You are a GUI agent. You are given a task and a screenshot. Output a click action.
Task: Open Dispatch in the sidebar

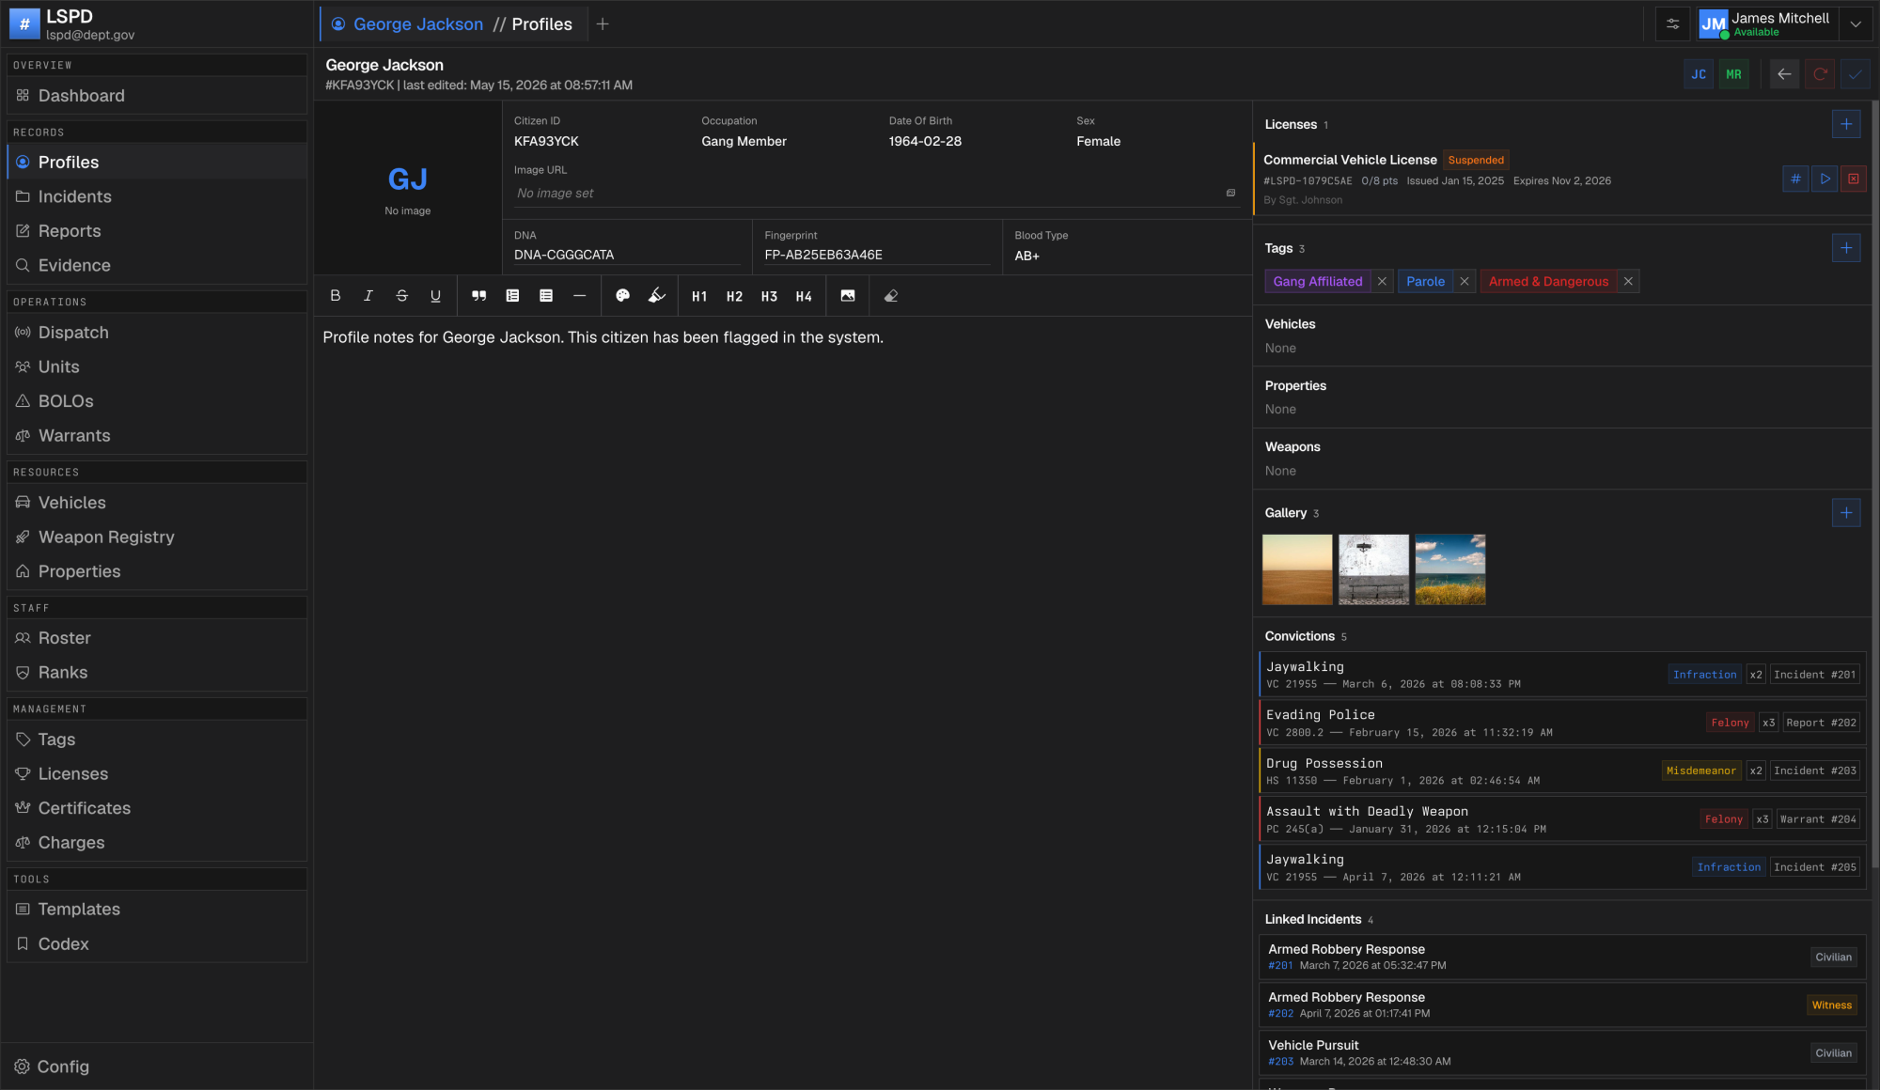click(x=157, y=333)
